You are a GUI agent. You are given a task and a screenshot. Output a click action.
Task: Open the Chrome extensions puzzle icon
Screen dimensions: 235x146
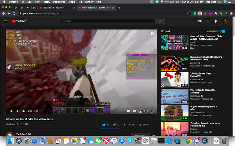216,14
